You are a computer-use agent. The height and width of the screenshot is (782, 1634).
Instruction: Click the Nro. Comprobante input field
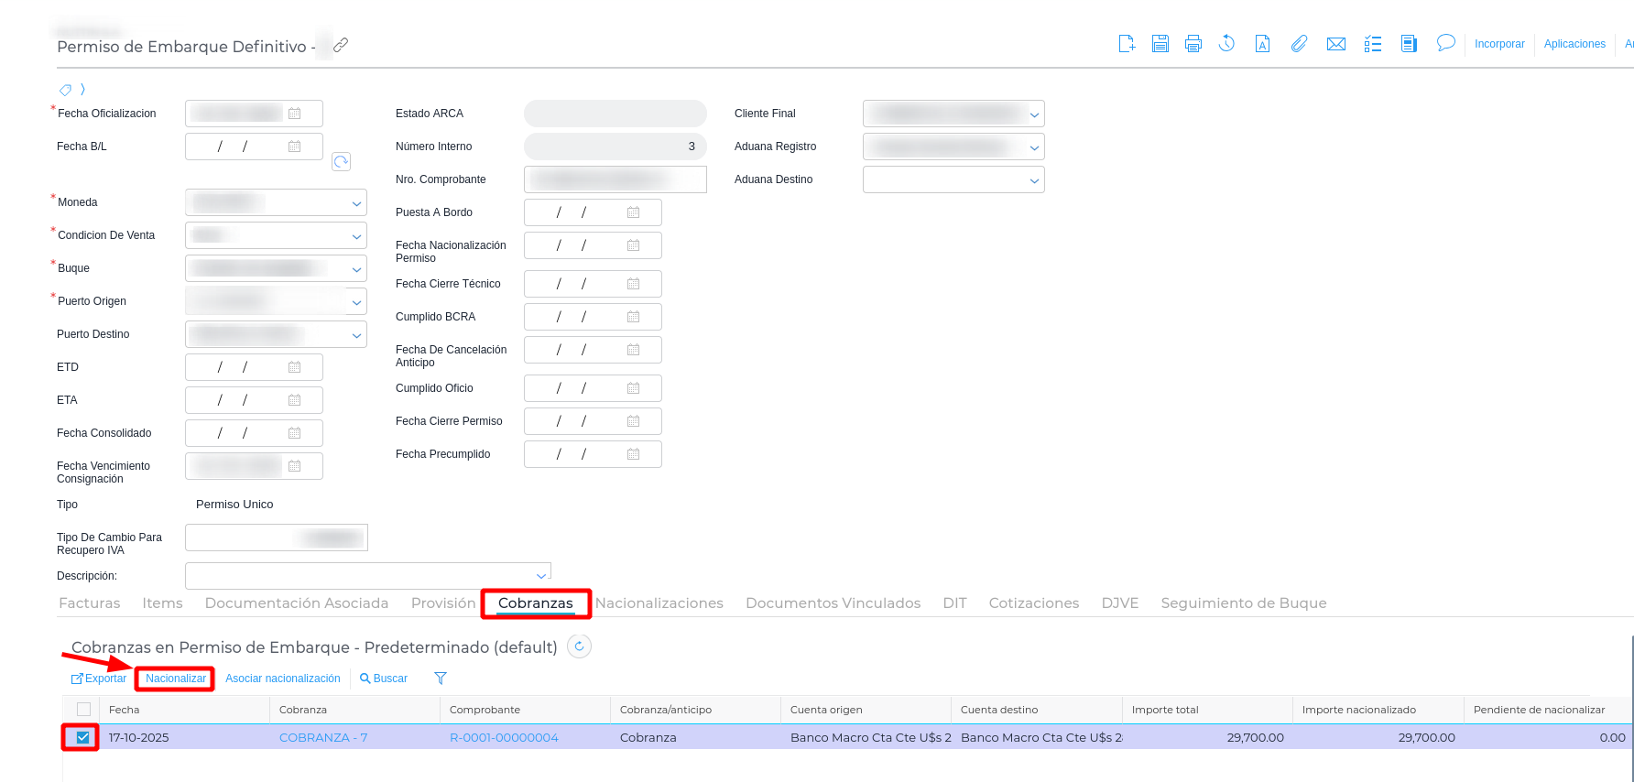[615, 179]
